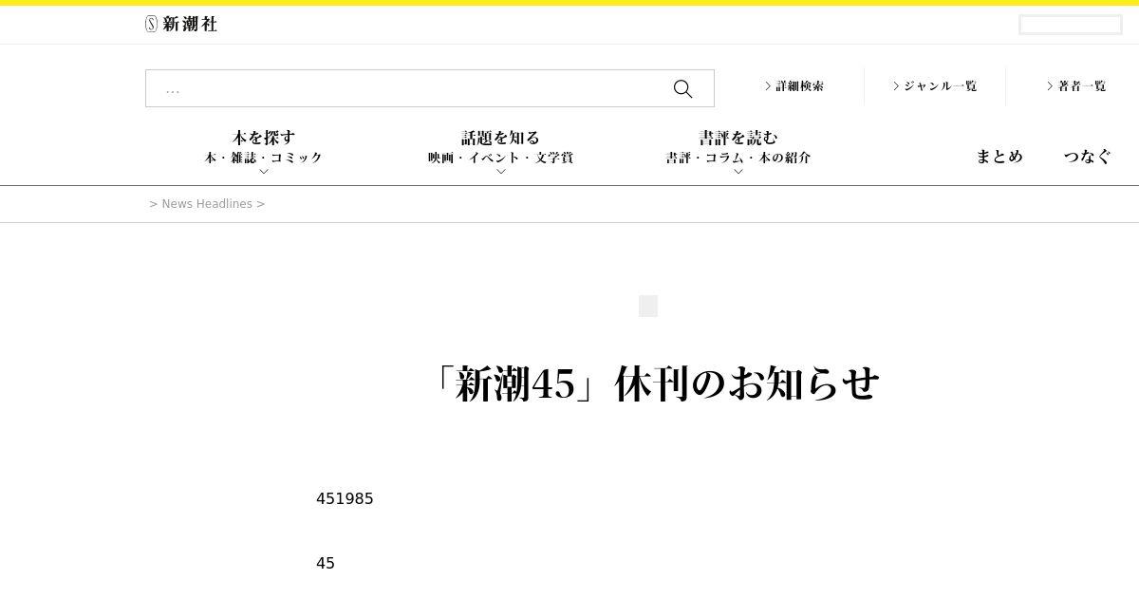Viewport: 1139px width, 598px height.
Task: Open the ジャンル一覧 link
Action: point(935,85)
